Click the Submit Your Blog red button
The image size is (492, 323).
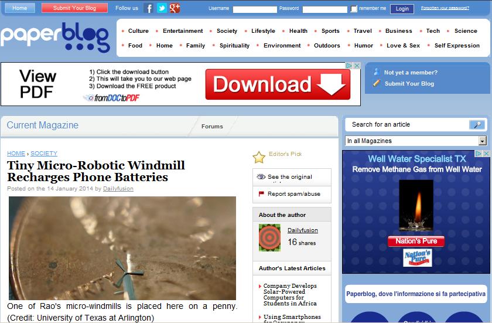click(74, 8)
